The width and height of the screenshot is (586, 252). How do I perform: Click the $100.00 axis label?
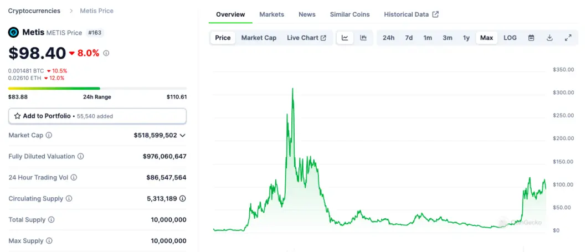pyautogui.click(x=563, y=184)
